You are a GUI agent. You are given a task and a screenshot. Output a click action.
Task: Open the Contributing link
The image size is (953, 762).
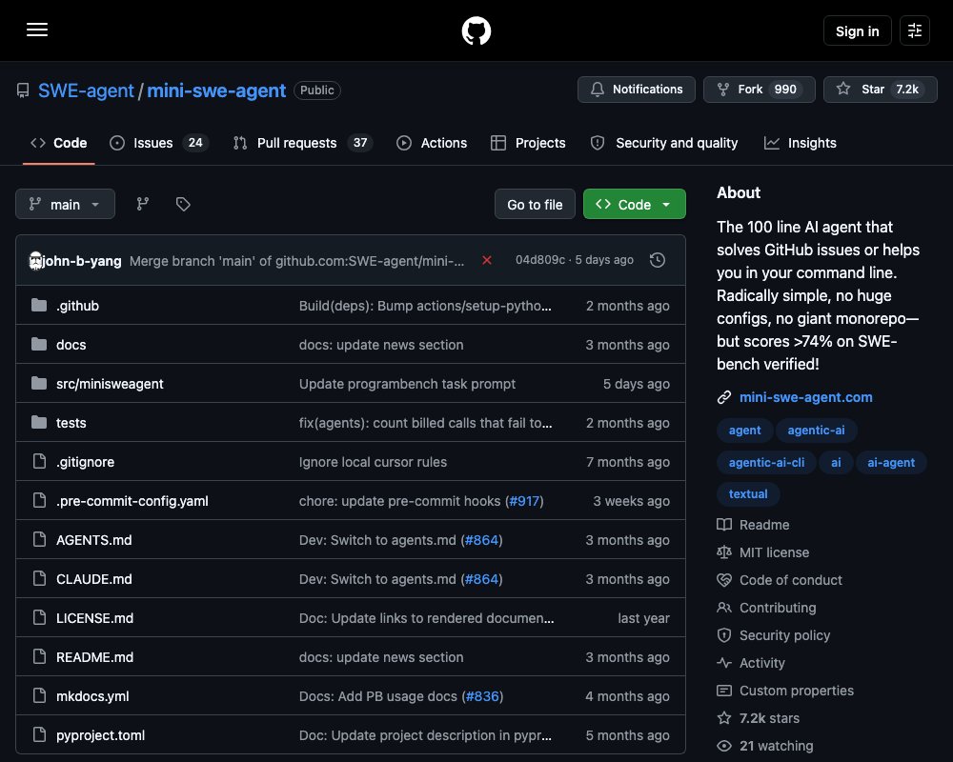click(x=778, y=608)
